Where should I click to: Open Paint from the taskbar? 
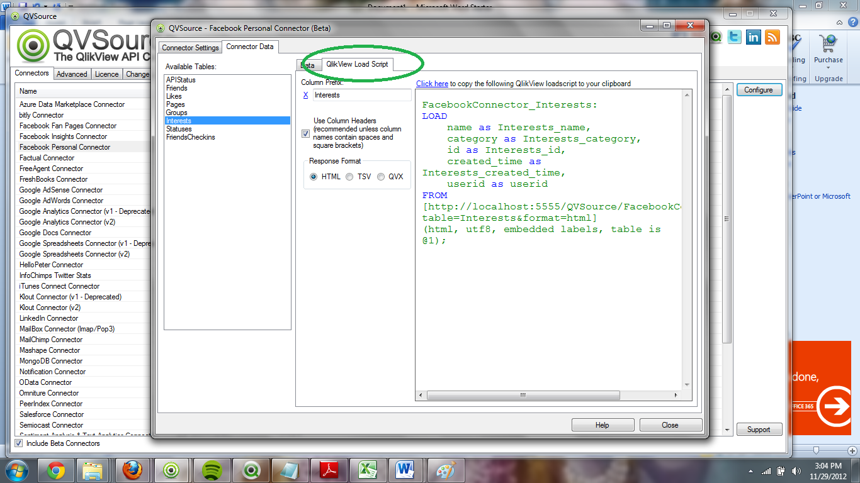[446, 470]
